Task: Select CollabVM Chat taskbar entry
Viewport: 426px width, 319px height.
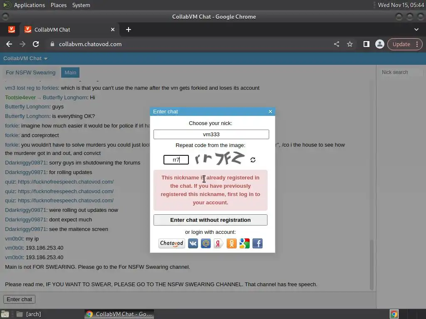Action: (119, 314)
